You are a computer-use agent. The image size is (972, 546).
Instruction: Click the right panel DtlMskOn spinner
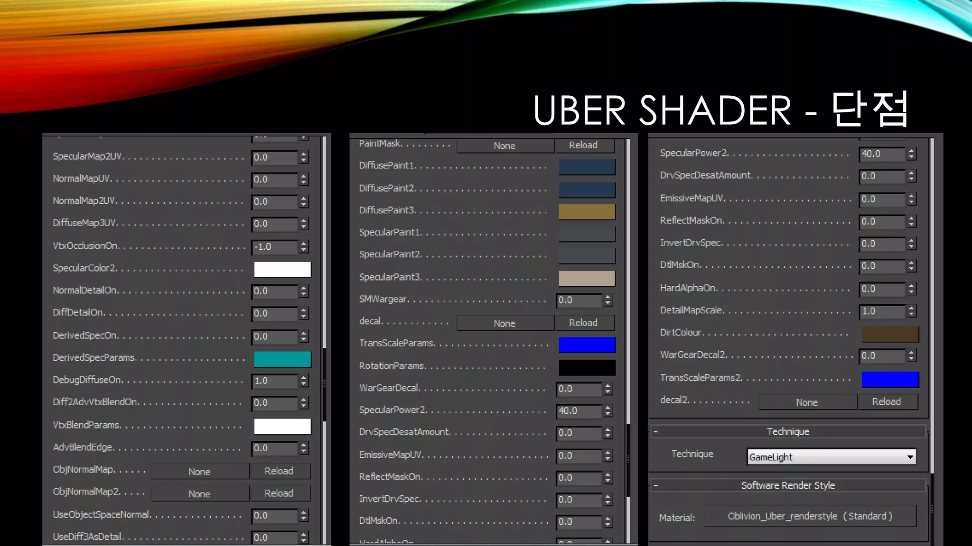(x=911, y=266)
